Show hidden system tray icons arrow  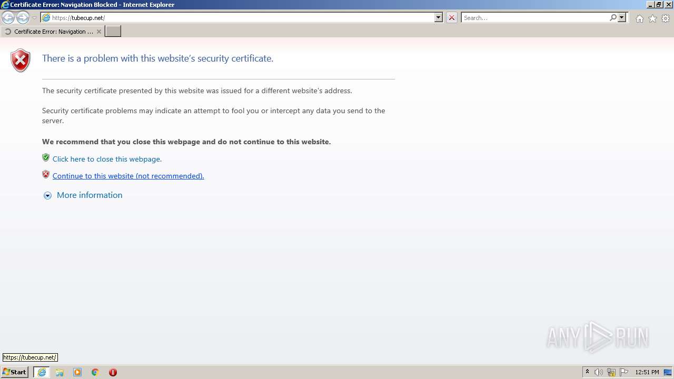coord(588,372)
